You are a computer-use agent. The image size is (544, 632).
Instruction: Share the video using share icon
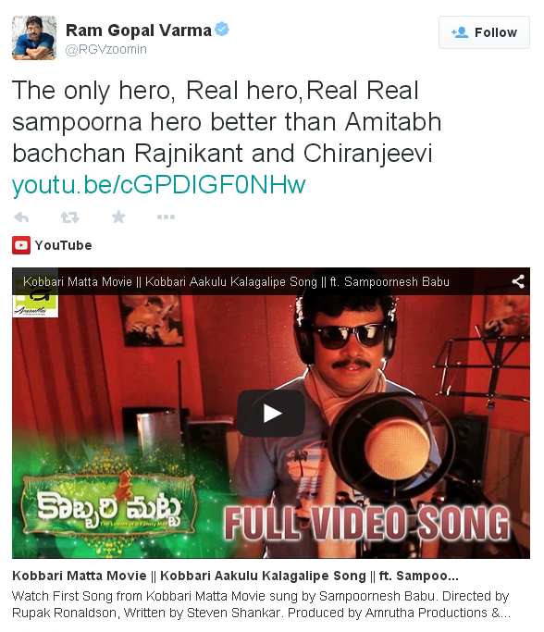point(518,281)
